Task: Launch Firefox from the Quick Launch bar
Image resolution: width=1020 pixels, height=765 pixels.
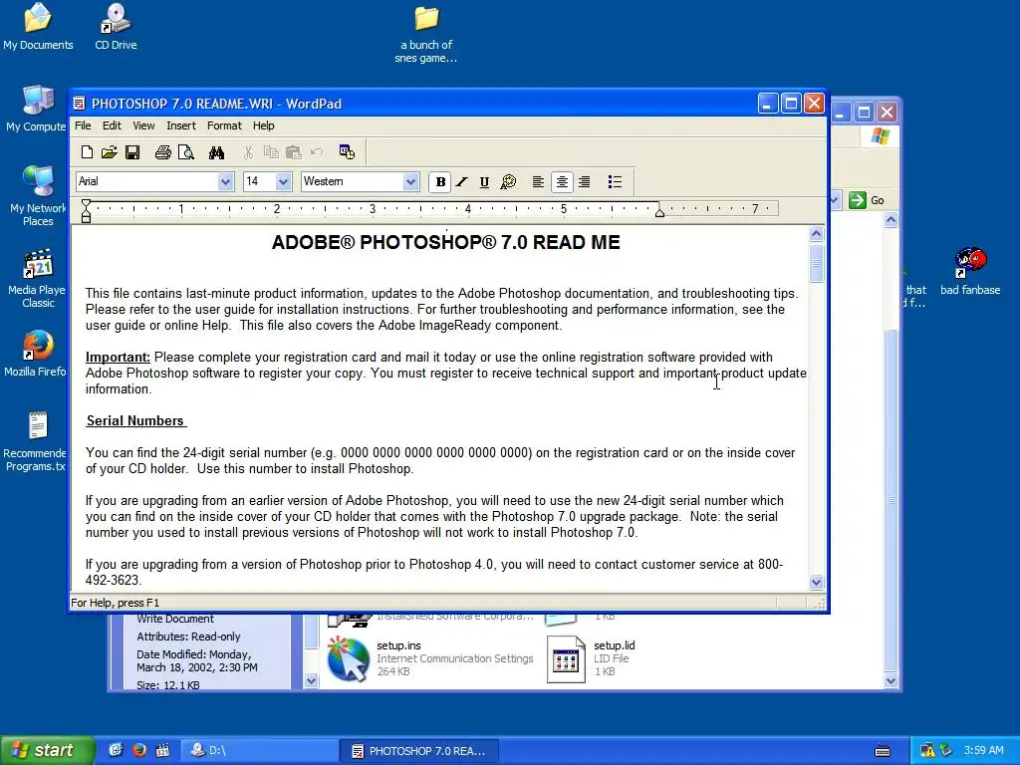Action: (139, 750)
